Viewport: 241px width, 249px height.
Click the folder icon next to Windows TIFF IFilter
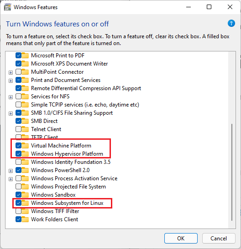25,211
